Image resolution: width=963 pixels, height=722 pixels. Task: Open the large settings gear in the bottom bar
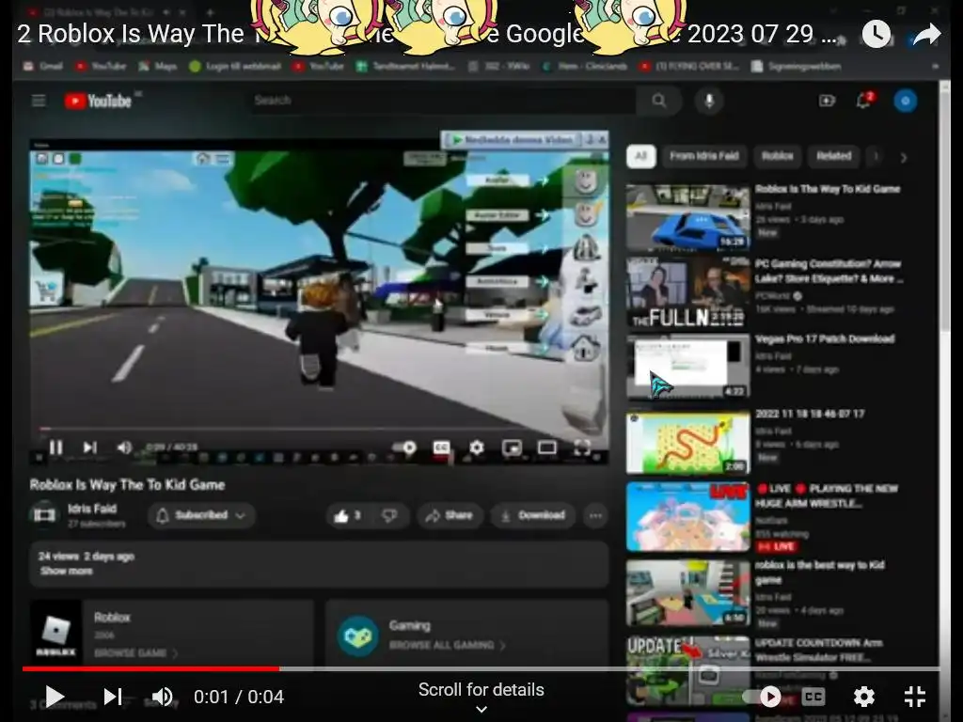tap(864, 697)
